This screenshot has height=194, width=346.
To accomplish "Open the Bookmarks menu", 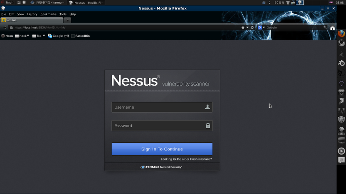I will (48, 14).
